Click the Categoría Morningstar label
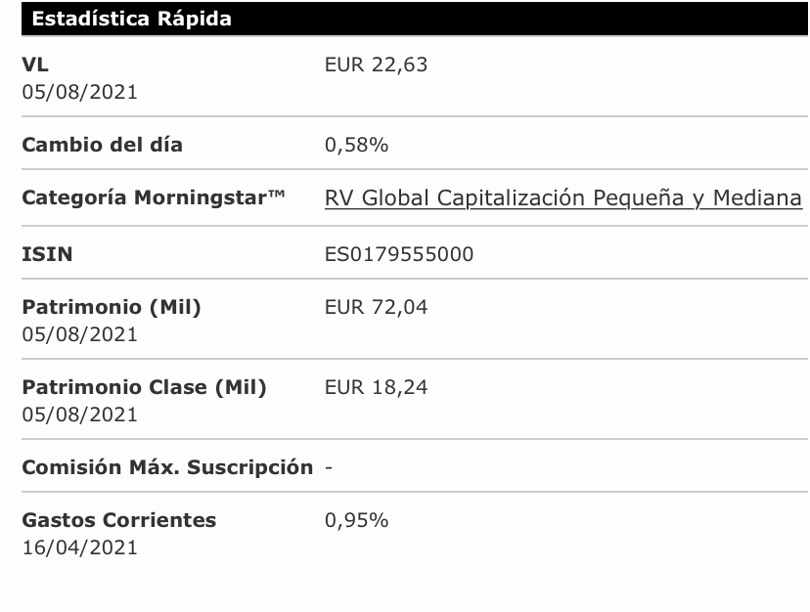810x612 pixels. [154, 197]
